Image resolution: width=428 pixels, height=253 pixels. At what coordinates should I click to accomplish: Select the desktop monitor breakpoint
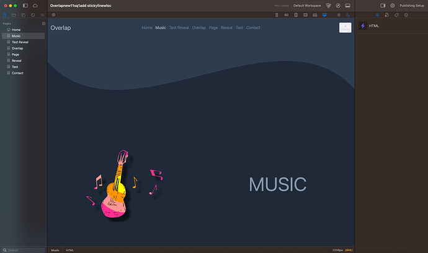[x=324, y=15]
